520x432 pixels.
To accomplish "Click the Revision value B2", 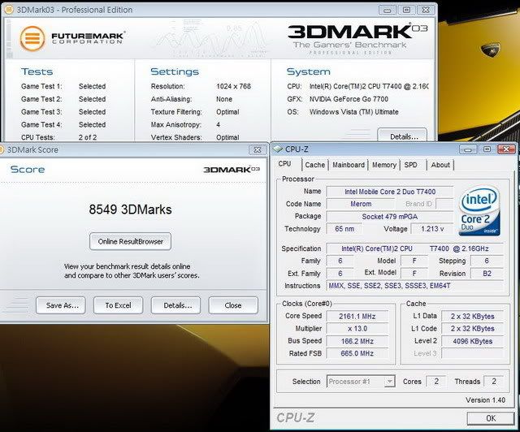I will click(487, 274).
